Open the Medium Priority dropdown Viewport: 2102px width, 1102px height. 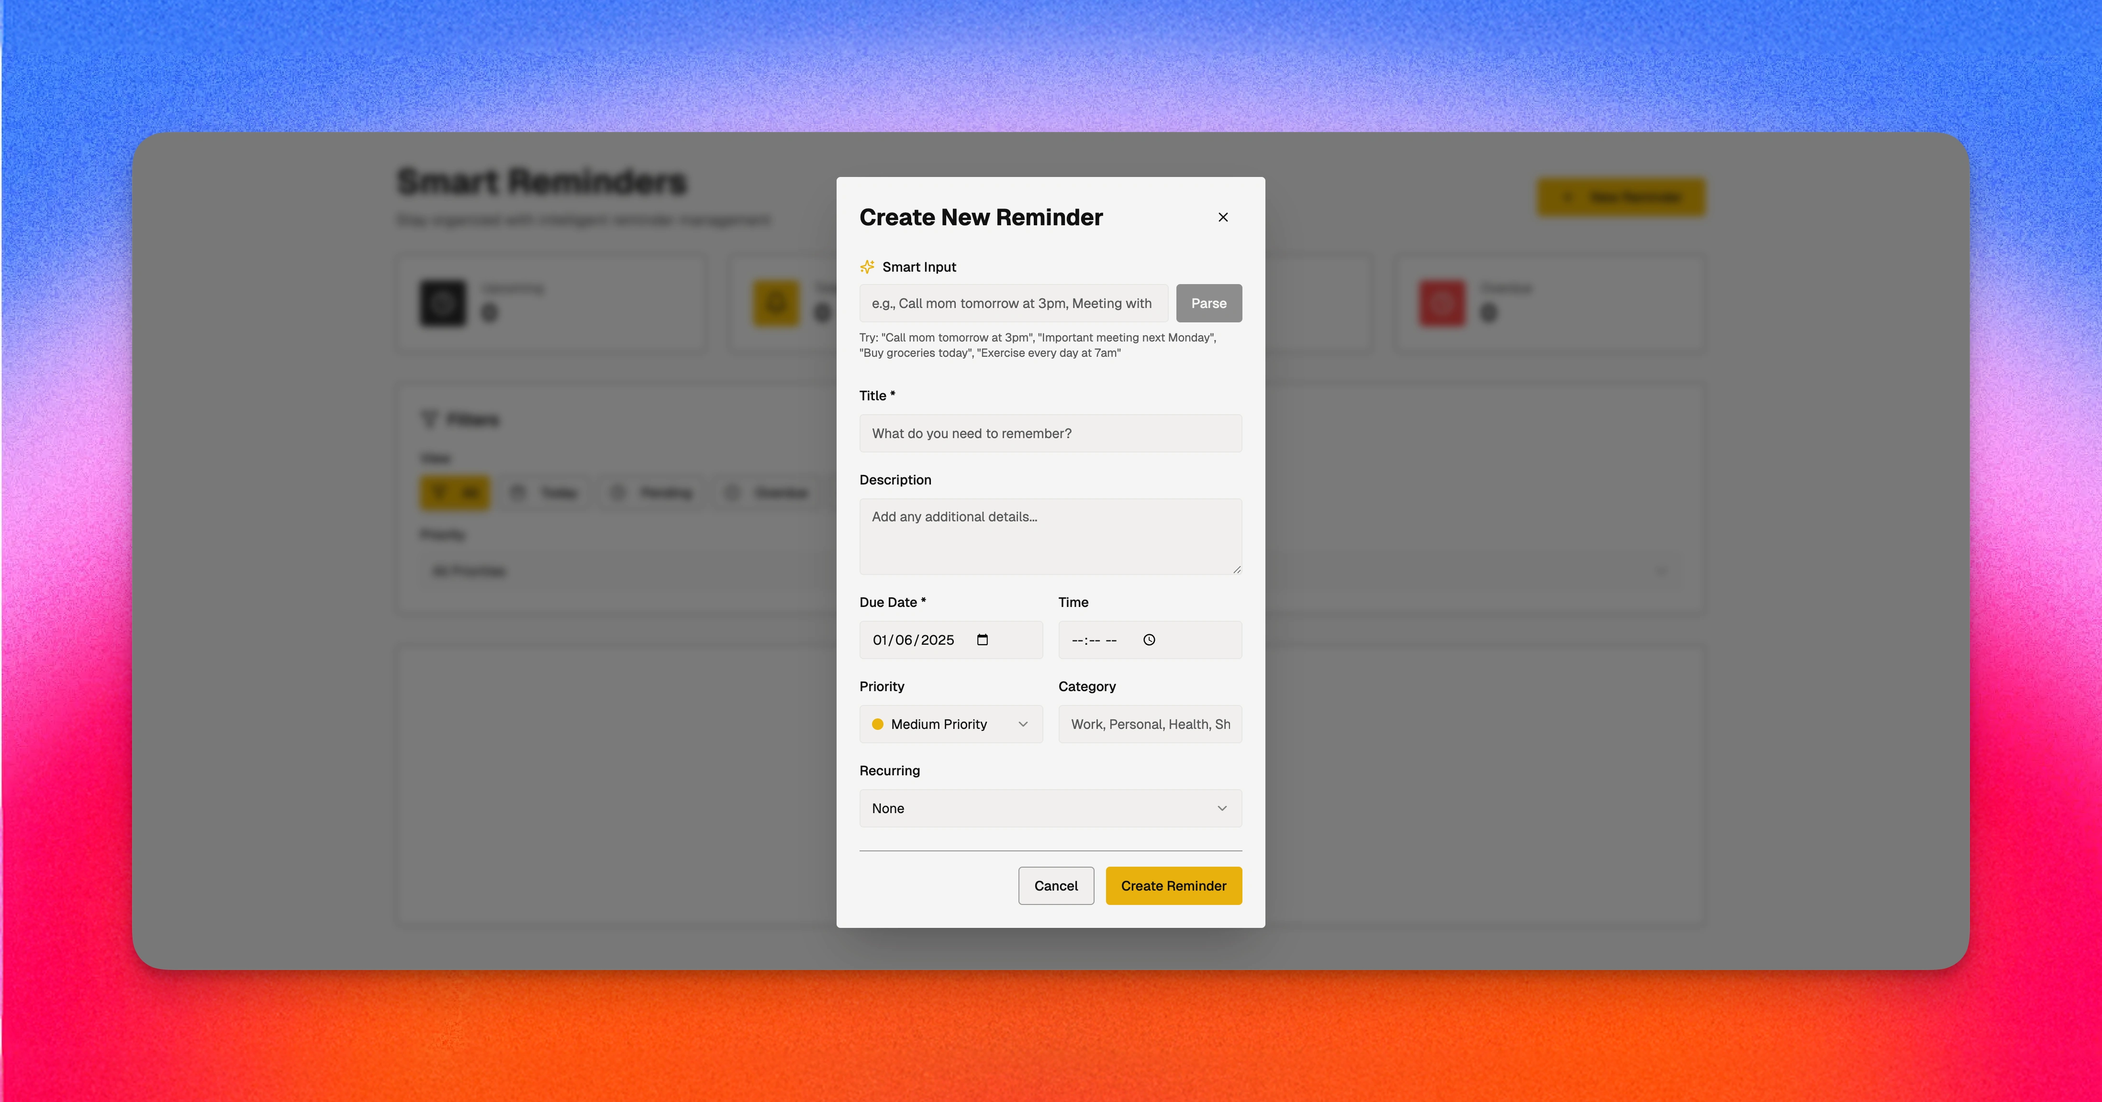[x=950, y=724]
